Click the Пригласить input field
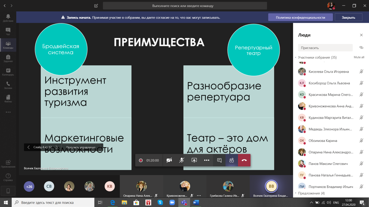The image size is (369, 207). 325,48
